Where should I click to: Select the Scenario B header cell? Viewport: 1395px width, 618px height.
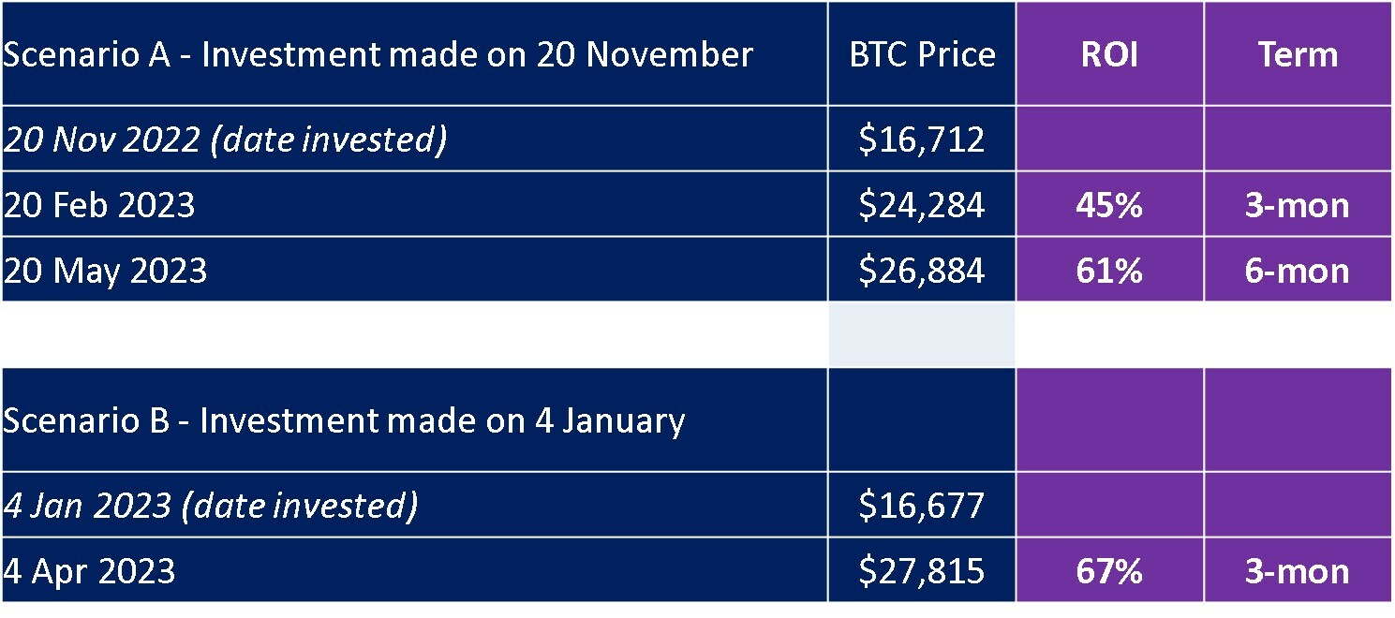(x=414, y=419)
